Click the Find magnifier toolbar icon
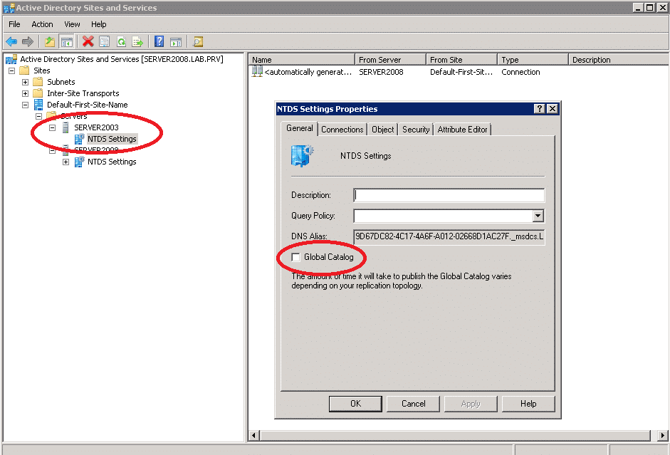The width and height of the screenshot is (670, 455). (198, 41)
